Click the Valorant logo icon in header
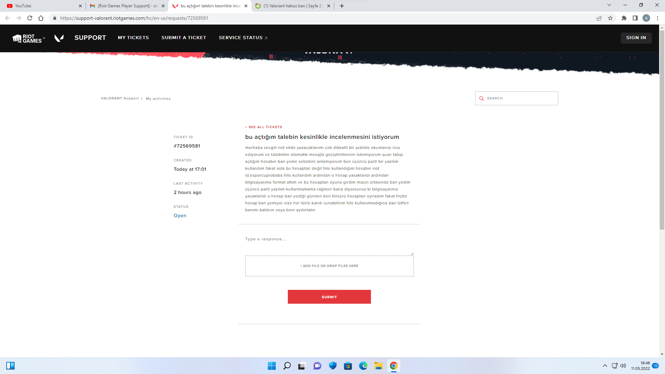The image size is (665, 374). pyautogui.click(x=59, y=38)
